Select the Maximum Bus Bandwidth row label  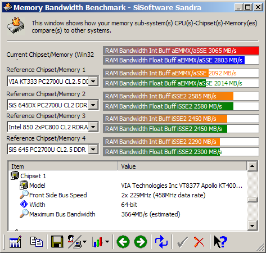click(62, 214)
